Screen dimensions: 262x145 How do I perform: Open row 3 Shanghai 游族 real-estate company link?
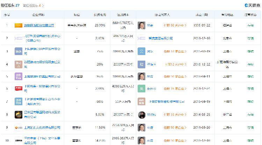(x=42, y=51)
